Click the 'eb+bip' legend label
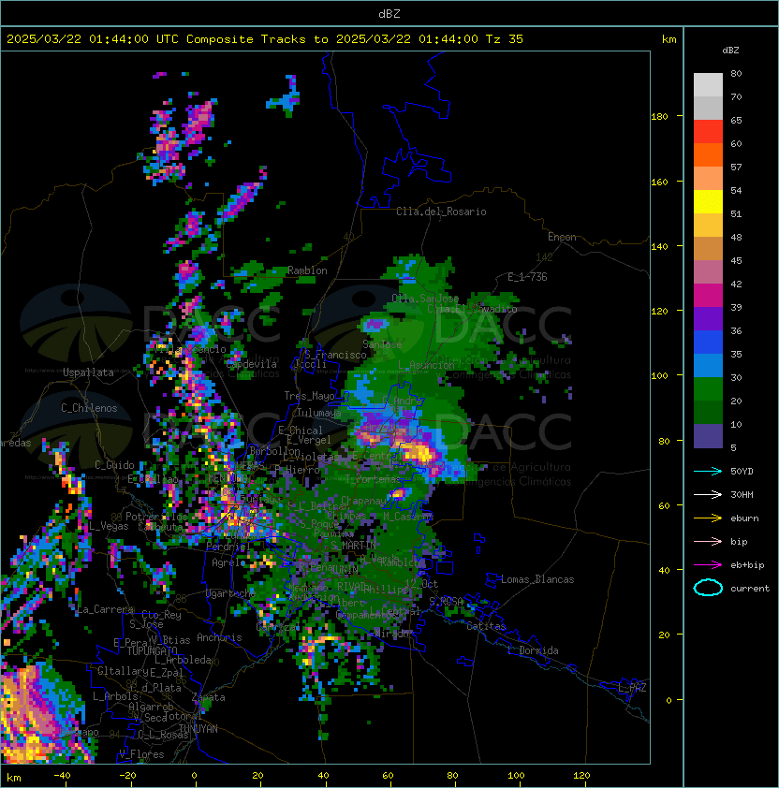The height and width of the screenshot is (788, 779). [747, 565]
